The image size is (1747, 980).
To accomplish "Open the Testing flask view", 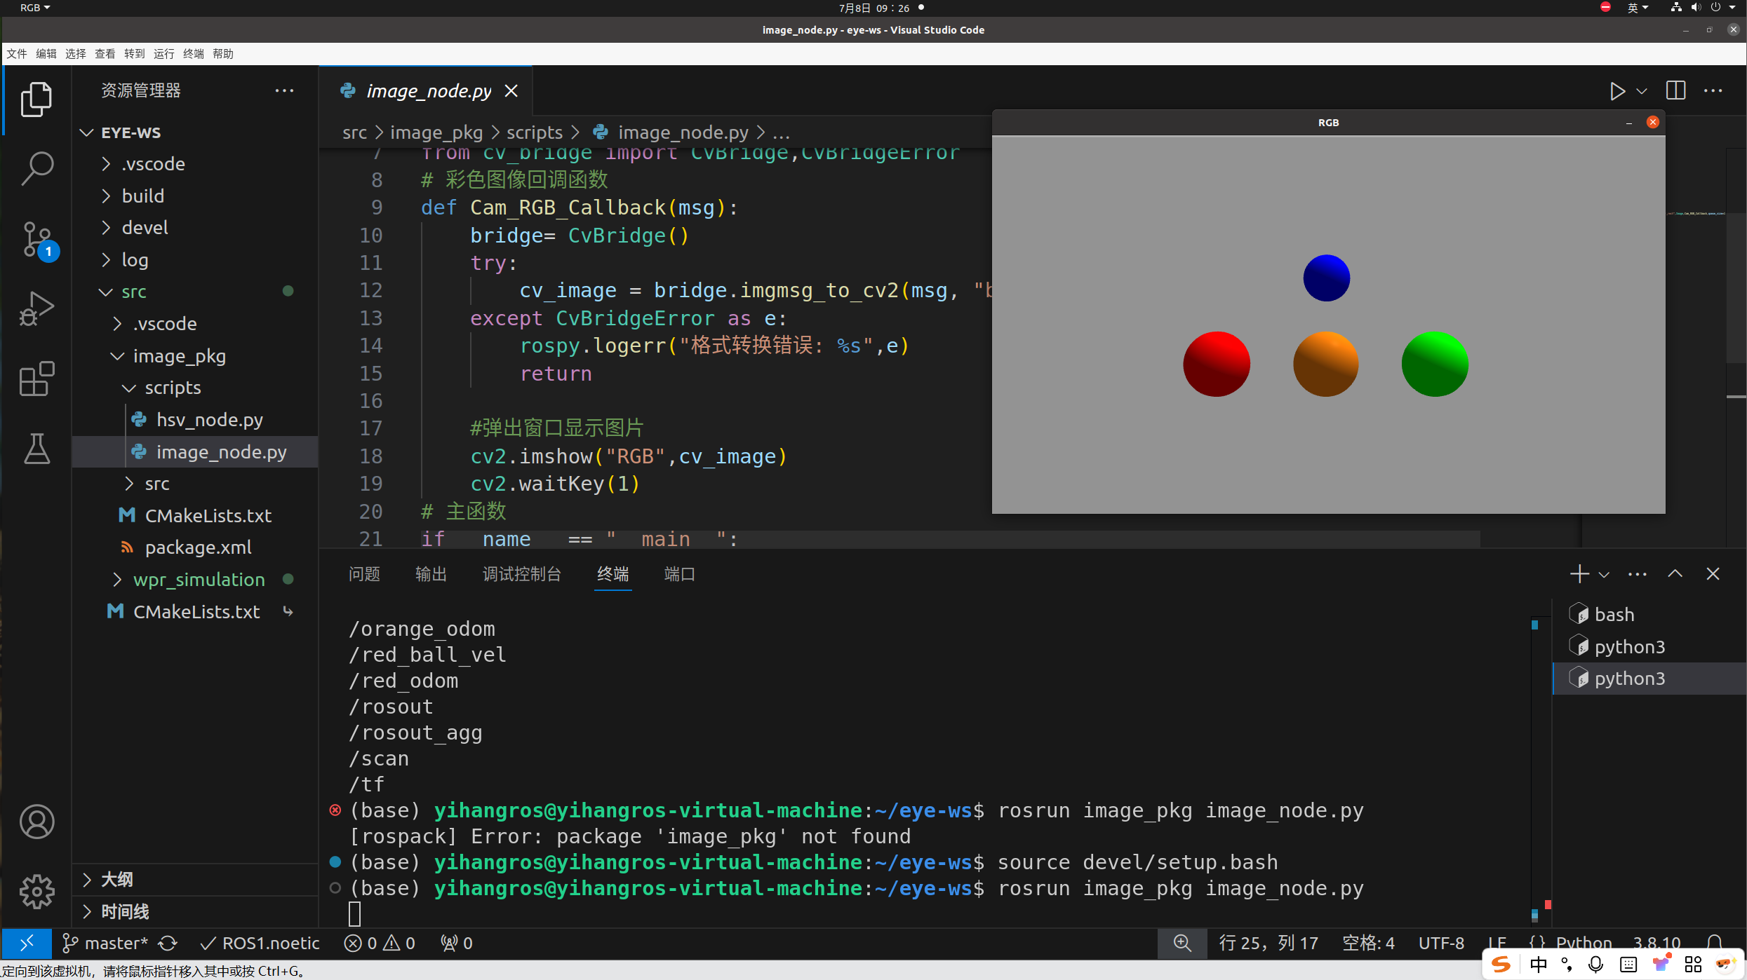I will pyautogui.click(x=36, y=449).
